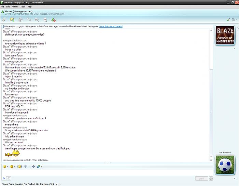Expand the emoticon dropdown arrow

coord(7,167)
